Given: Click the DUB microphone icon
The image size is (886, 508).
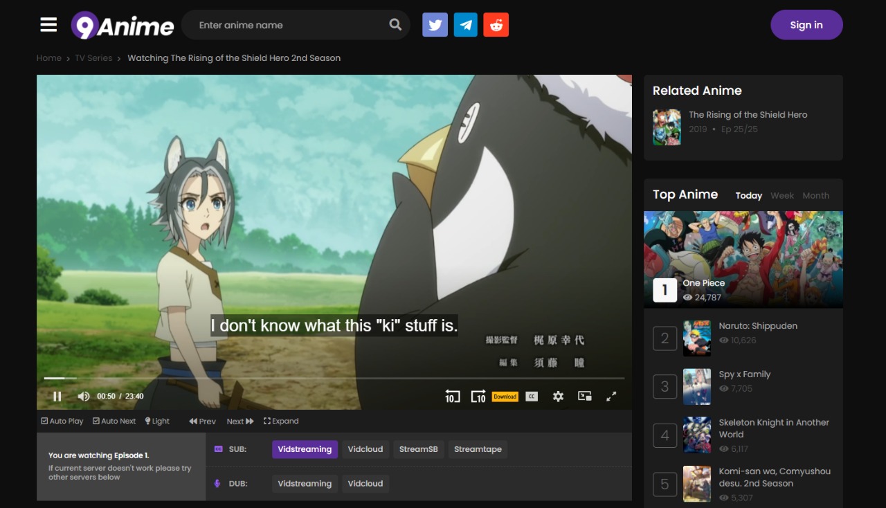Looking at the screenshot, I should click(x=217, y=484).
